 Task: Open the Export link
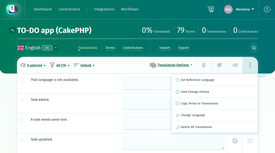tap(183, 48)
